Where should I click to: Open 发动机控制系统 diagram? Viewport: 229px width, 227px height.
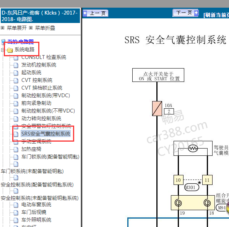39,65
